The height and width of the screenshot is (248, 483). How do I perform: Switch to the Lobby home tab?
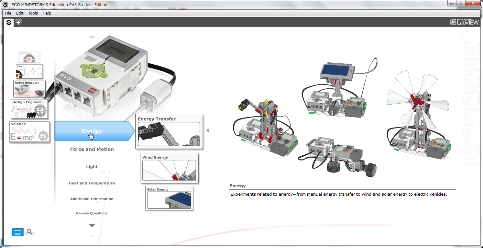point(9,22)
